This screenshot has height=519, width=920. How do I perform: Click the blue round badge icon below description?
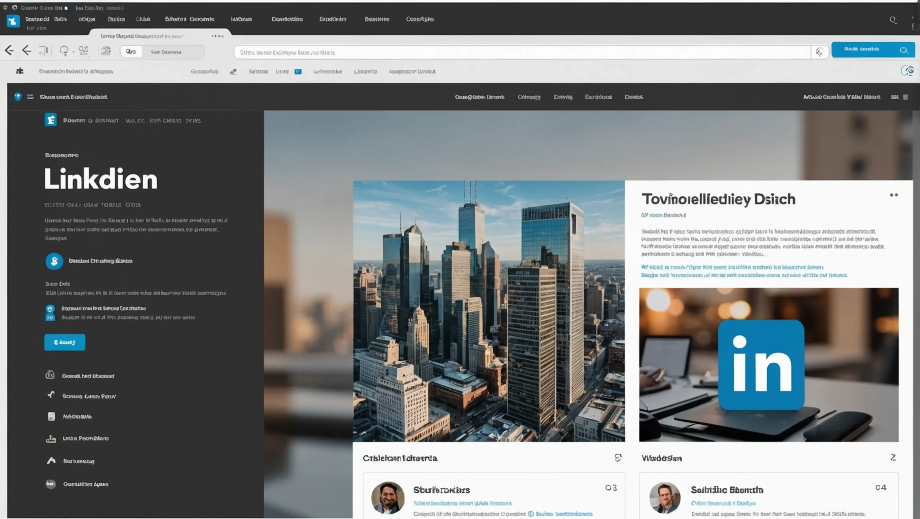pyautogui.click(x=54, y=261)
